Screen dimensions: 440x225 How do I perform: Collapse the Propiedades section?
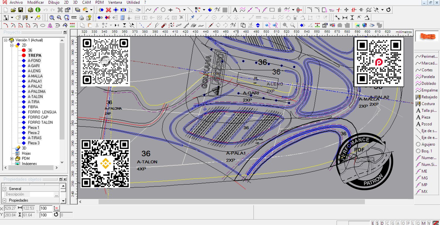[4, 200]
